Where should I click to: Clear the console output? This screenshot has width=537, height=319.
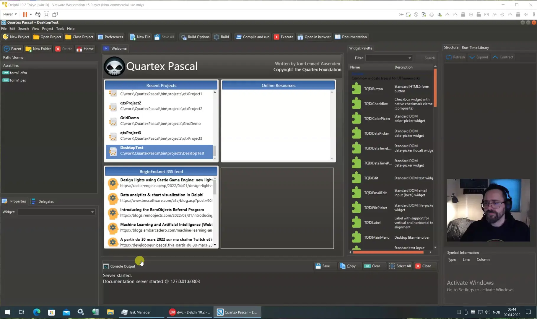click(x=372, y=266)
